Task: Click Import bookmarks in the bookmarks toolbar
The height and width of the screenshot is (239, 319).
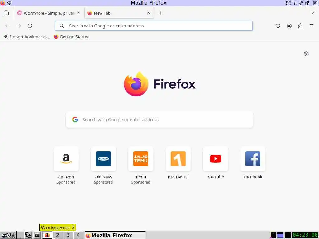Action: point(27,37)
